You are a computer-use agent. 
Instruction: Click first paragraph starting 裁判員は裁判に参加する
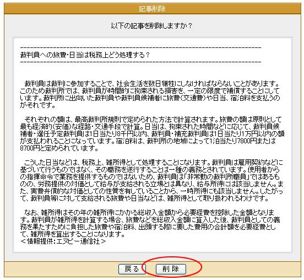coord(150,94)
